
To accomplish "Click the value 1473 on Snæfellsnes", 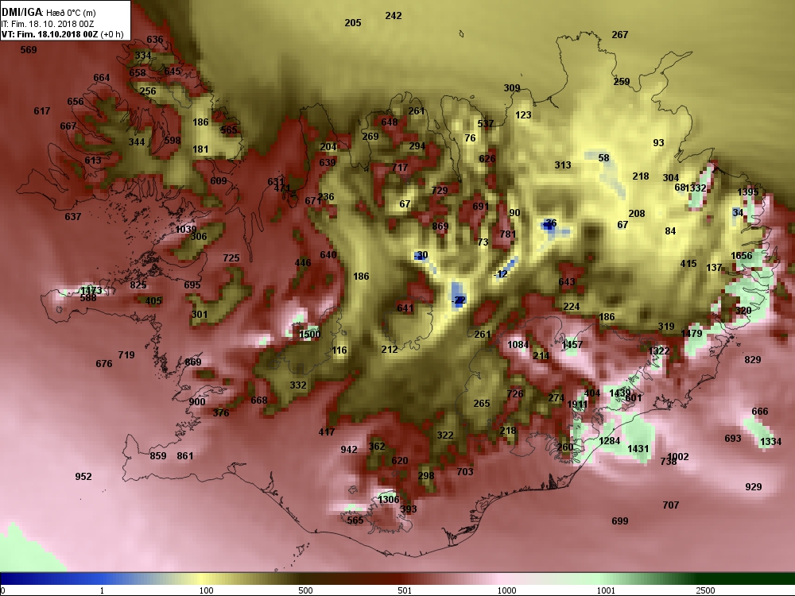I will pos(91,290).
